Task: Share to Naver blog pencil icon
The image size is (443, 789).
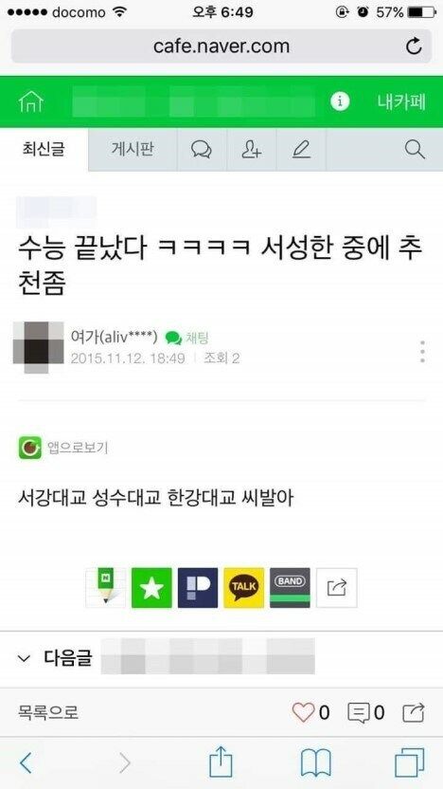Action: (105, 588)
